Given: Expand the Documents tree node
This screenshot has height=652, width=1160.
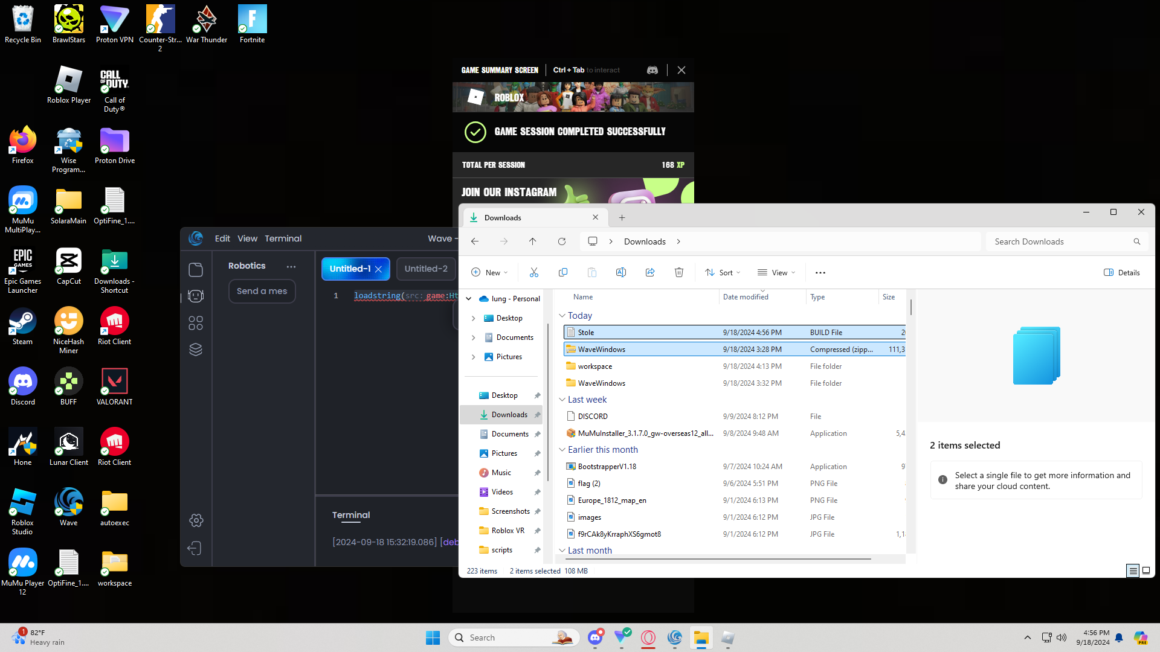Looking at the screenshot, I should 473,337.
